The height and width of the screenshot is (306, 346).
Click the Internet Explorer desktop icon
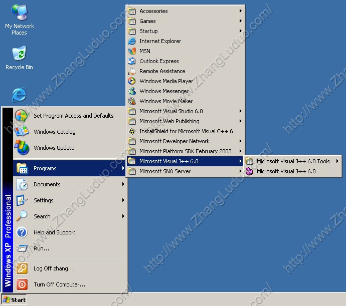pyautogui.click(x=19, y=95)
